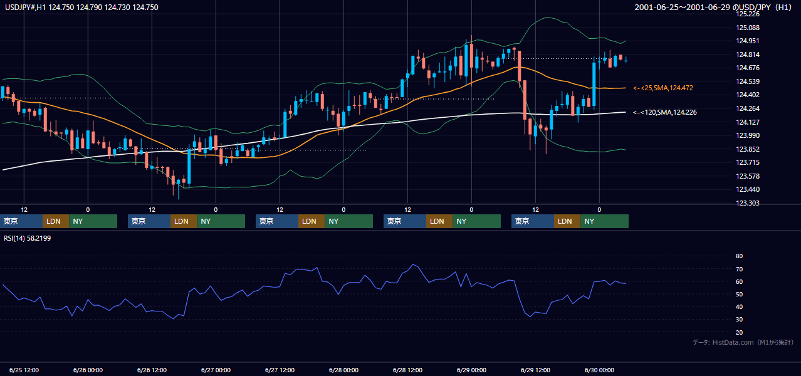Click the 6/27 12:00 date label

[280, 370]
